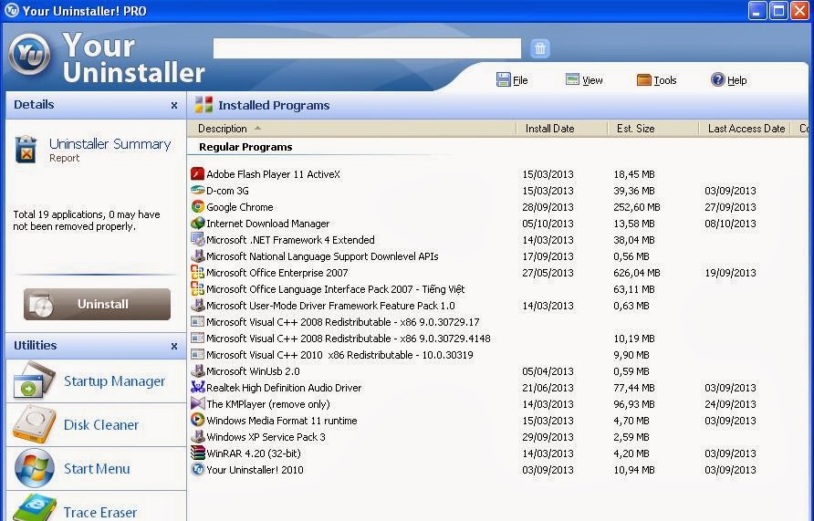The width and height of the screenshot is (814, 521).
Task: Click the Microsoft Office Enterprise 2007 icon
Action: [197, 273]
